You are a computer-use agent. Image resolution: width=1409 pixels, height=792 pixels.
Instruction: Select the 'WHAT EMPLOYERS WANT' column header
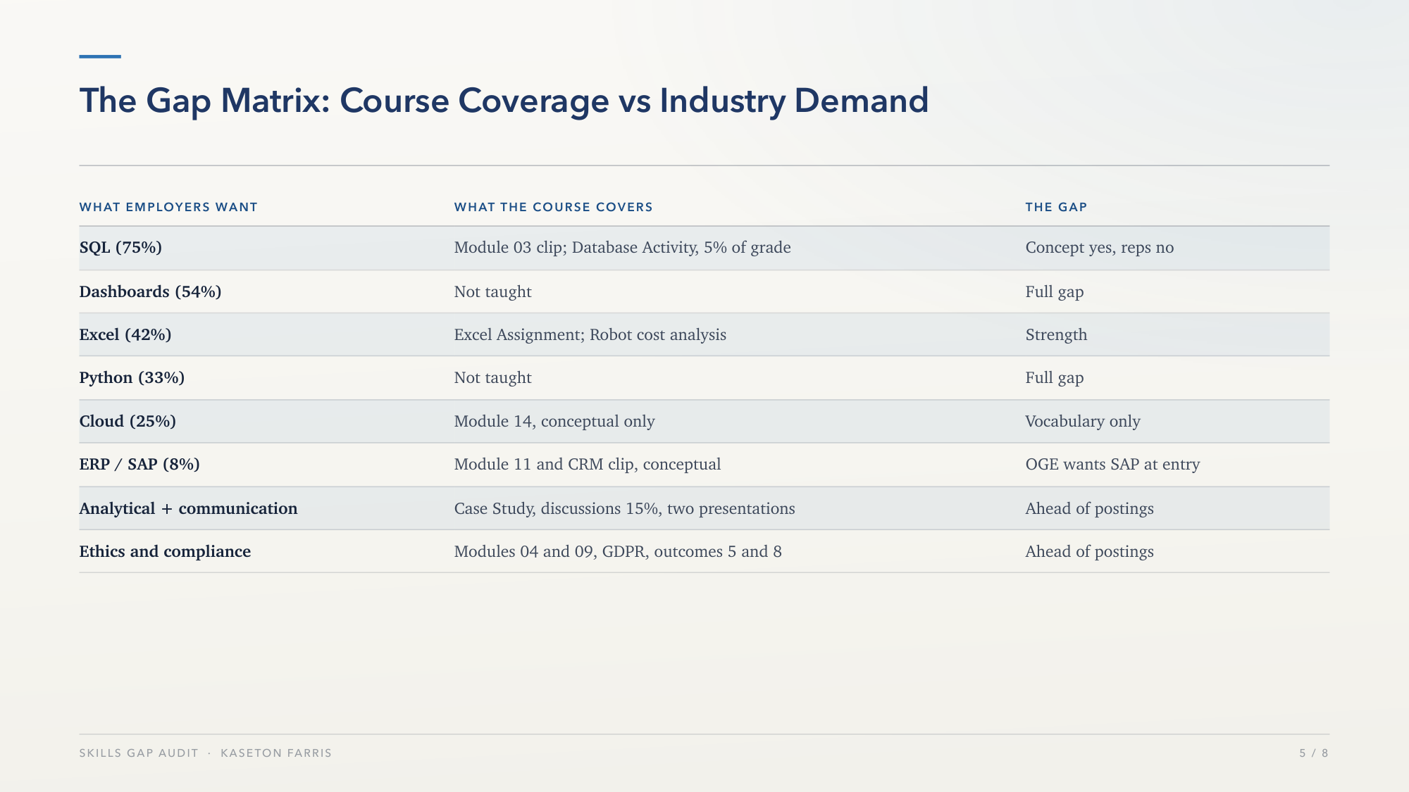tap(168, 207)
